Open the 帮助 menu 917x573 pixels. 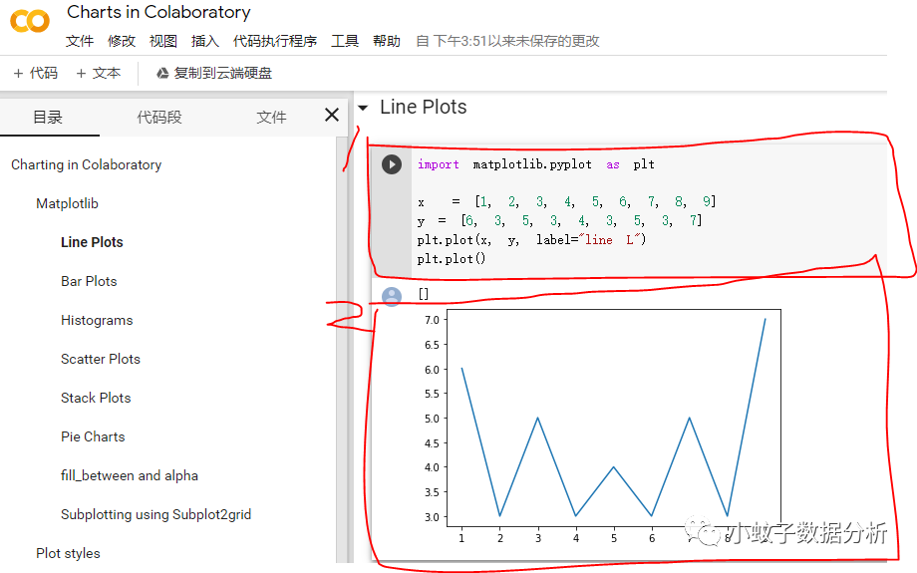point(387,41)
